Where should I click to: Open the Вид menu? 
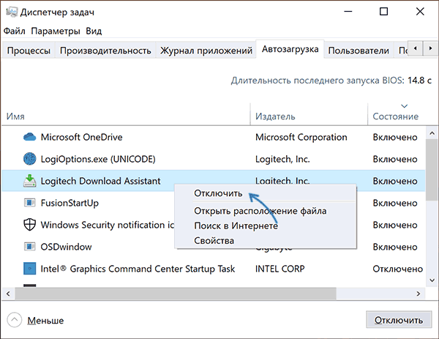coord(94,31)
